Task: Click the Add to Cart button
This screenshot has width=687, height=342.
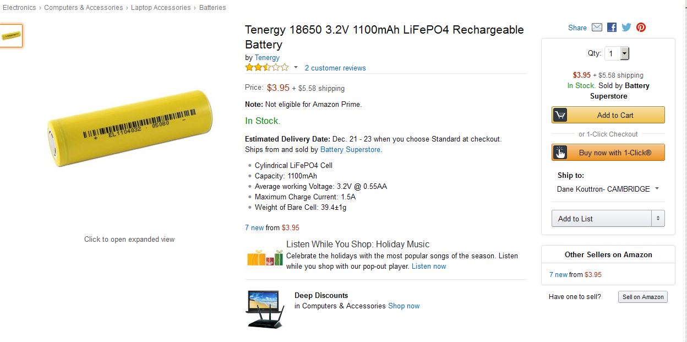Action: [x=608, y=115]
